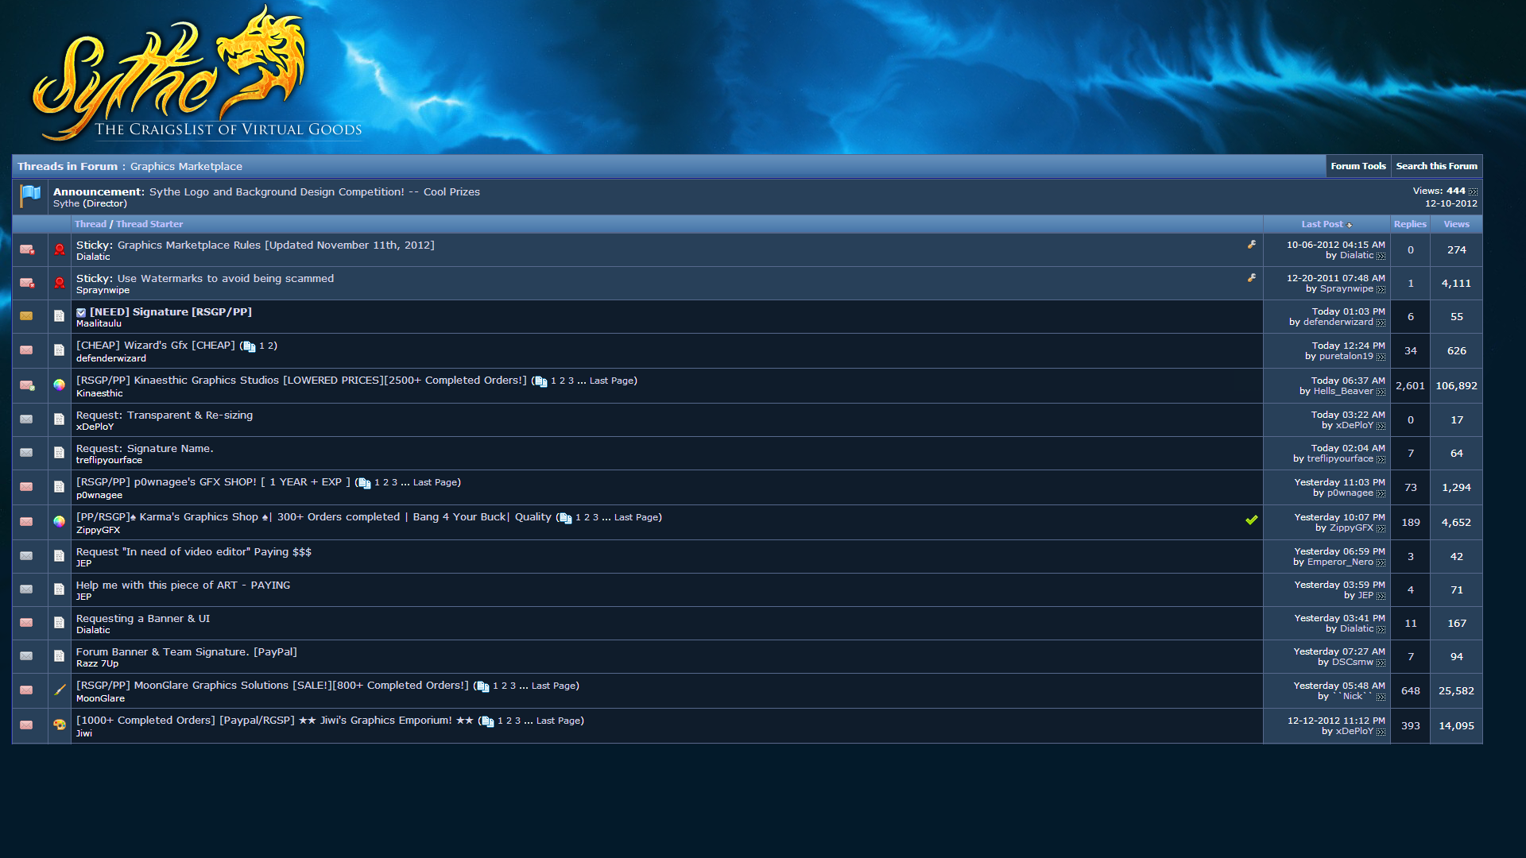The width and height of the screenshot is (1526, 858).
Task: Click smiley post icon for Jiwi's Graphics Emporium
Action: tap(60, 725)
